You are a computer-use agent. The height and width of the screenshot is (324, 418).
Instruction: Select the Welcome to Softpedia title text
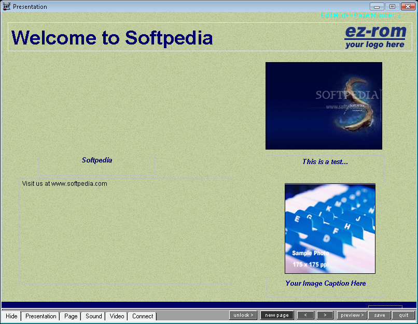(112, 37)
